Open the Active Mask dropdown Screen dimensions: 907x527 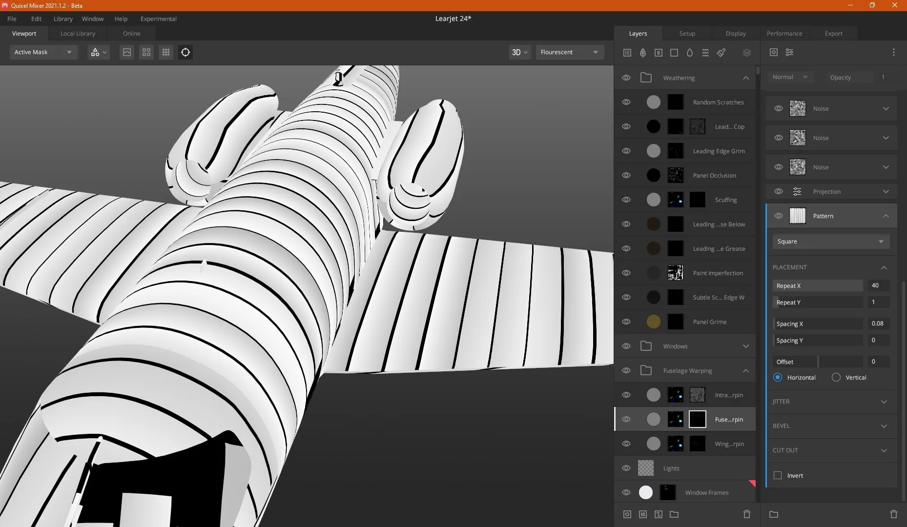[43, 52]
